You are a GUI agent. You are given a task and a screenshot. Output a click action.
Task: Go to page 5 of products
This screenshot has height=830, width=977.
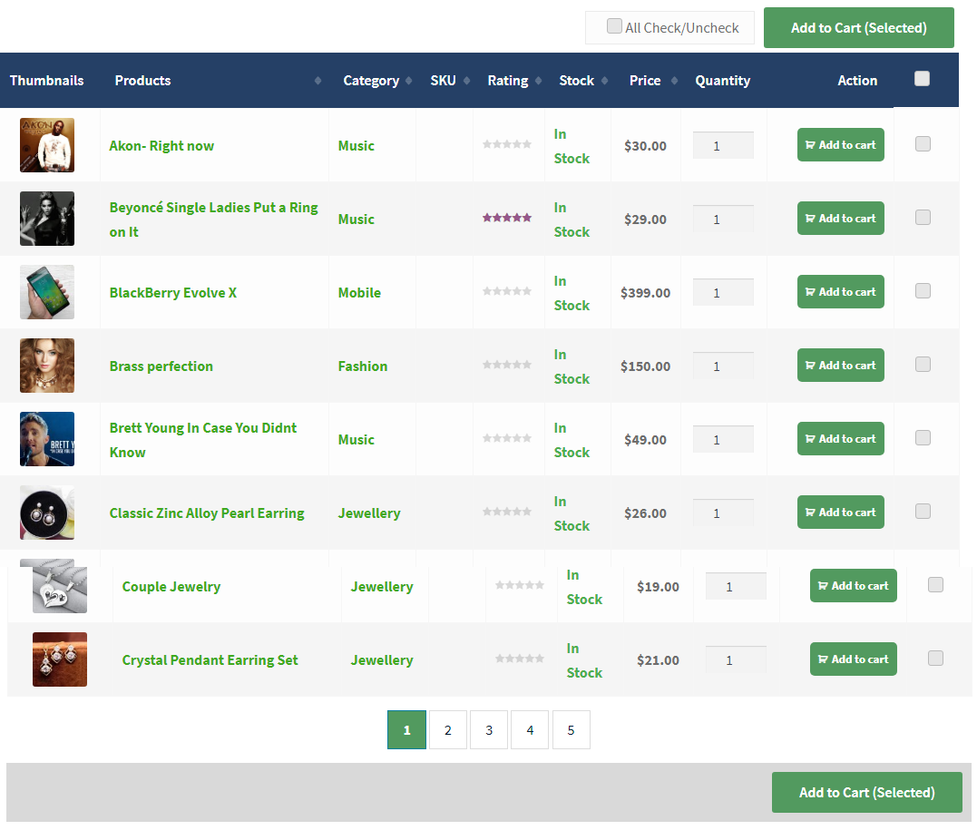coord(571,729)
